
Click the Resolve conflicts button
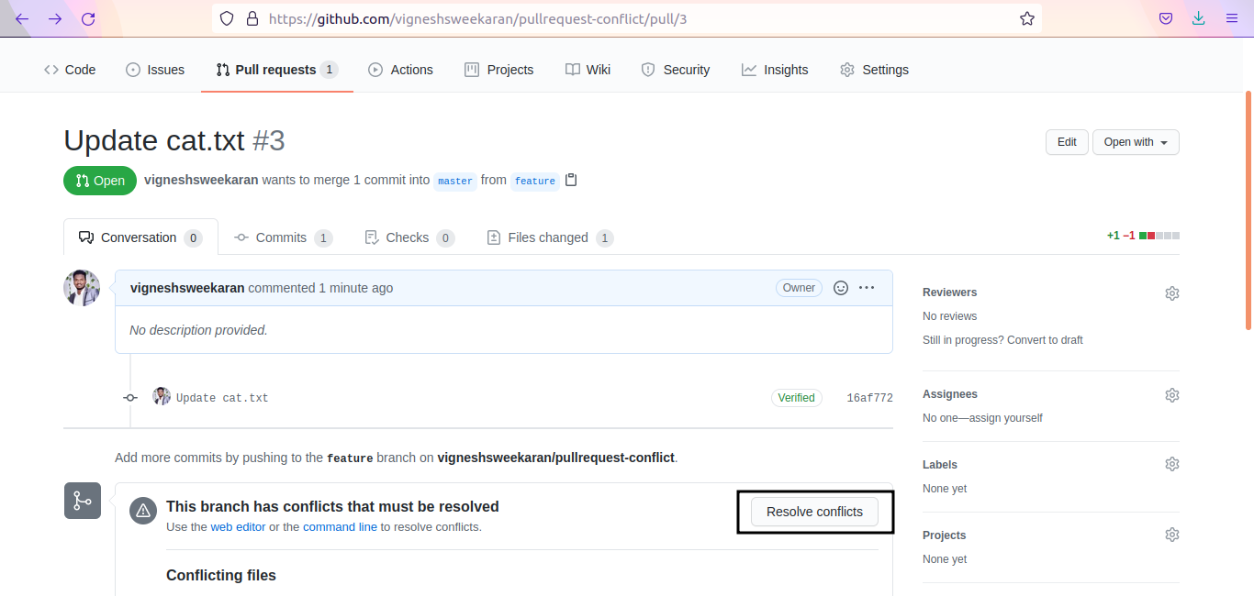pyautogui.click(x=814, y=512)
